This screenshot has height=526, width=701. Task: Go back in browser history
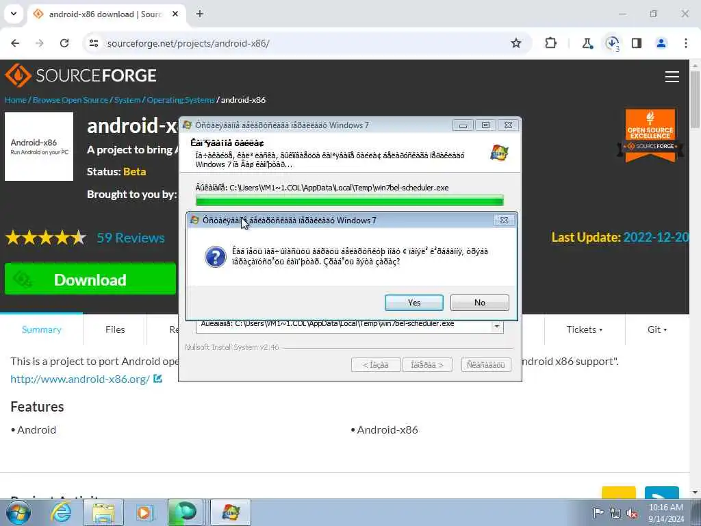point(15,43)
